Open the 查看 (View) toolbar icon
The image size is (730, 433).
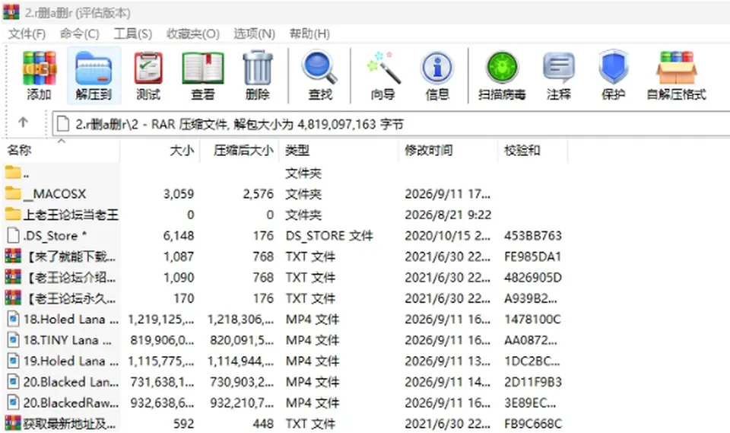coord(202,68)
